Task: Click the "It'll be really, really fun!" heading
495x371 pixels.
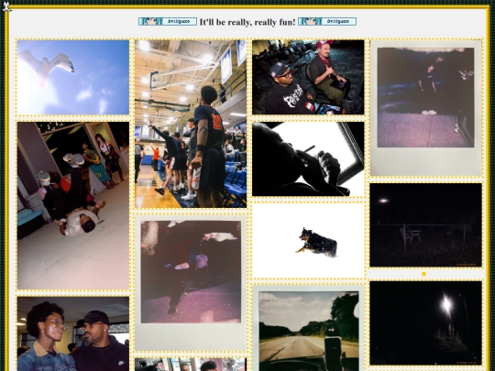Action: coord(247,22)
